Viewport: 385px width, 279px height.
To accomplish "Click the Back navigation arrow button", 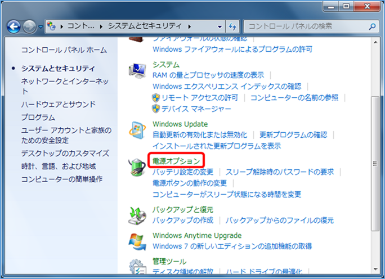I will 14,26.
